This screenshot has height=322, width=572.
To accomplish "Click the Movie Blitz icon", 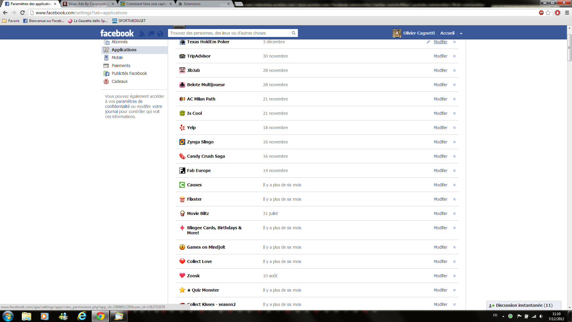I will pos(182,213).
